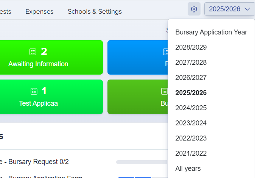Click the Bursary Request 0/2 progress bar
Viewport: 255px width, 178px height.
pos(142,162)
